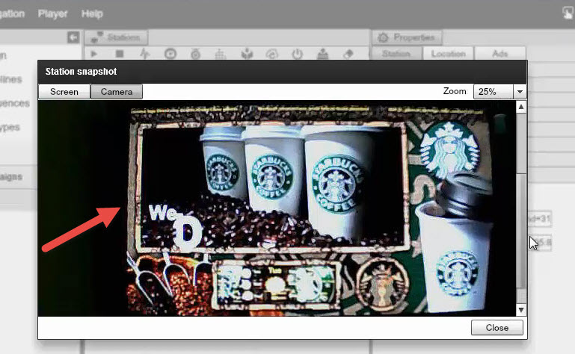This screenshot has height=354, width=575.
Task: Click the circular disc toolbar icon
Action: pyautogui.click(x=170, y=54)
